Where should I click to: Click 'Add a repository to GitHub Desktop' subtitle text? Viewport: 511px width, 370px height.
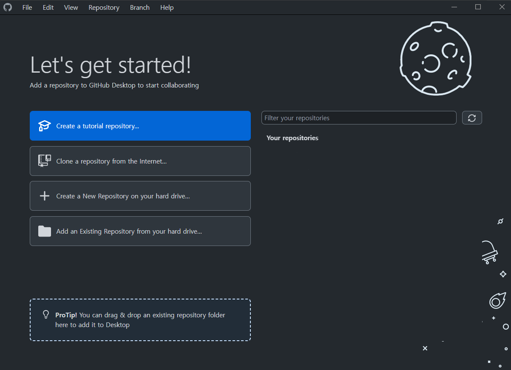(x=114, y=85)
